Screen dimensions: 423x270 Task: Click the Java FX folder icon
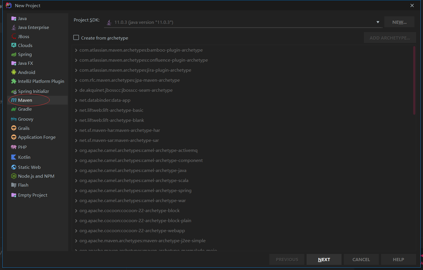click(x=13, y=63)
